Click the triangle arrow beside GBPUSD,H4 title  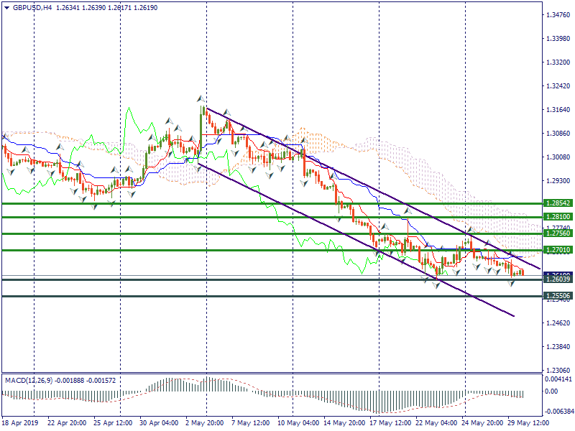[6, 8]
